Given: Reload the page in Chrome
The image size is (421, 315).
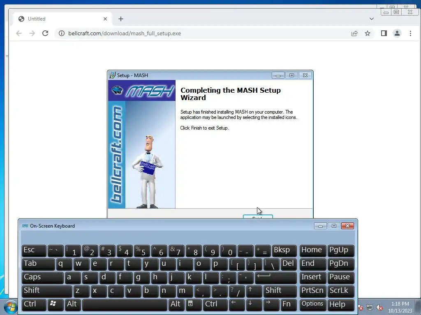Looking at the screenshot, I should 45,33.
